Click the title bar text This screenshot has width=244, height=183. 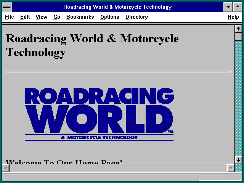tap(117, 7)
